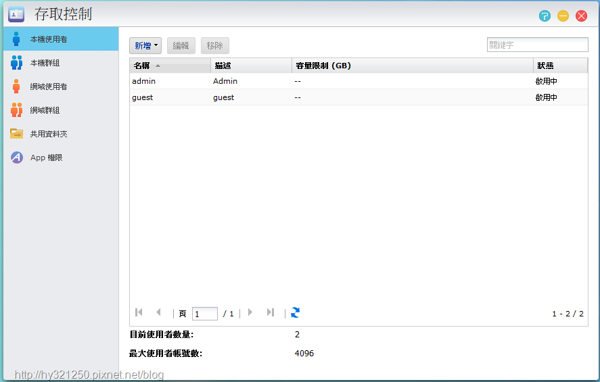This screenshot has width=600, height=382.
Task: Click the 最大使用者帳號數 label
Action: [165, 354]
